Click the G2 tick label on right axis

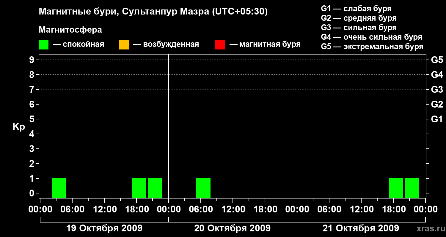coord(437,104)
